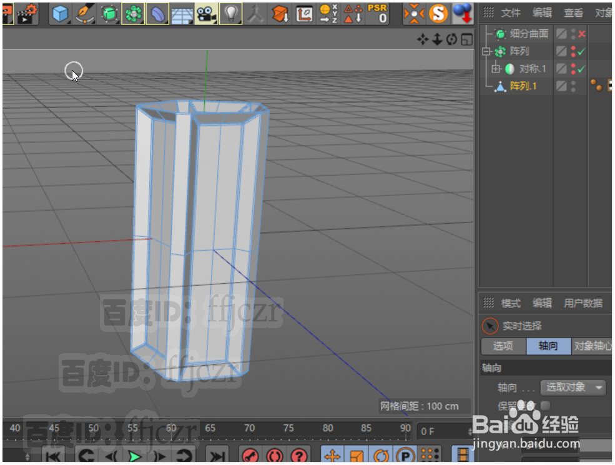Open 模式 menu in attributes panel
This screenshot has height=465, width=615.
511,303
